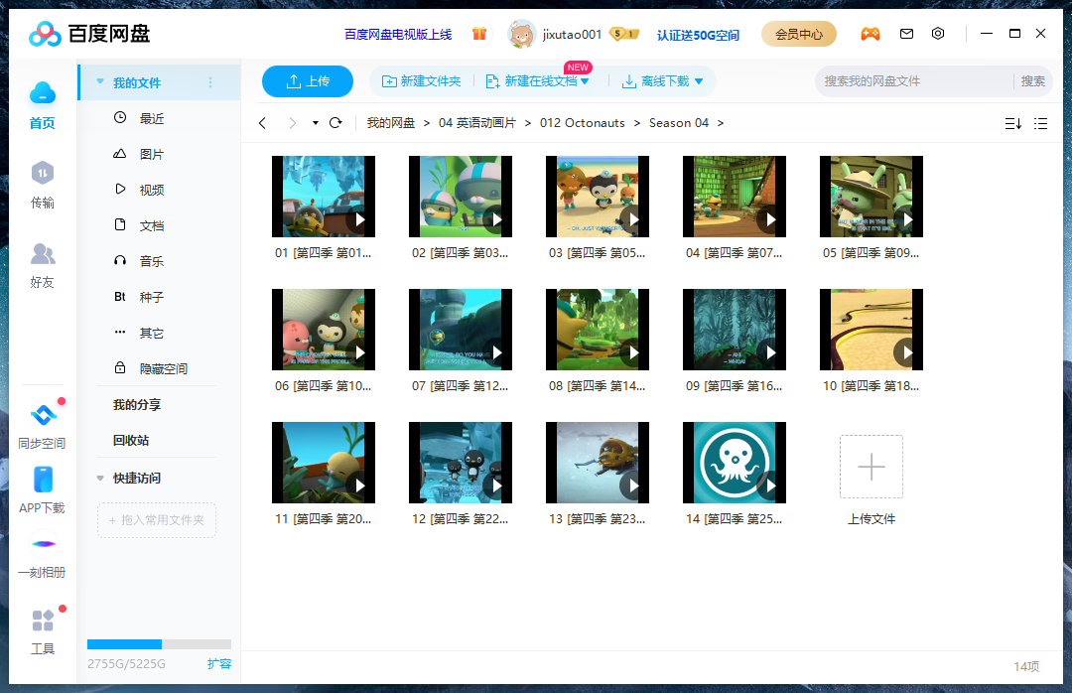Click 百度网盘电视版上线 link
This screenshot has width=1072, height=693.
click(x=398, y=34)
